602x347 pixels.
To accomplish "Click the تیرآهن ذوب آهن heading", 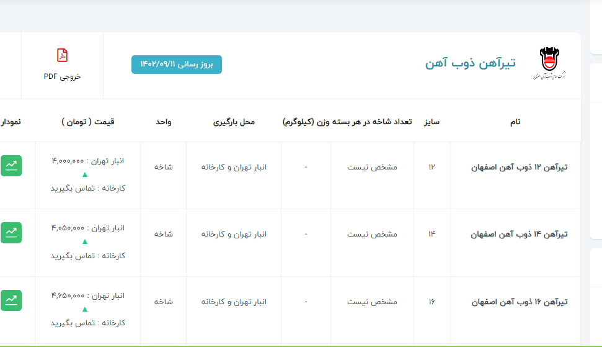I will (x=470, y=63).
